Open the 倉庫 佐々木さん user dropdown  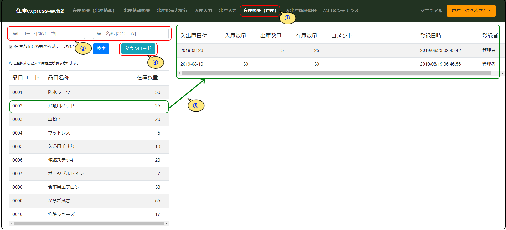tap(471, 11)
